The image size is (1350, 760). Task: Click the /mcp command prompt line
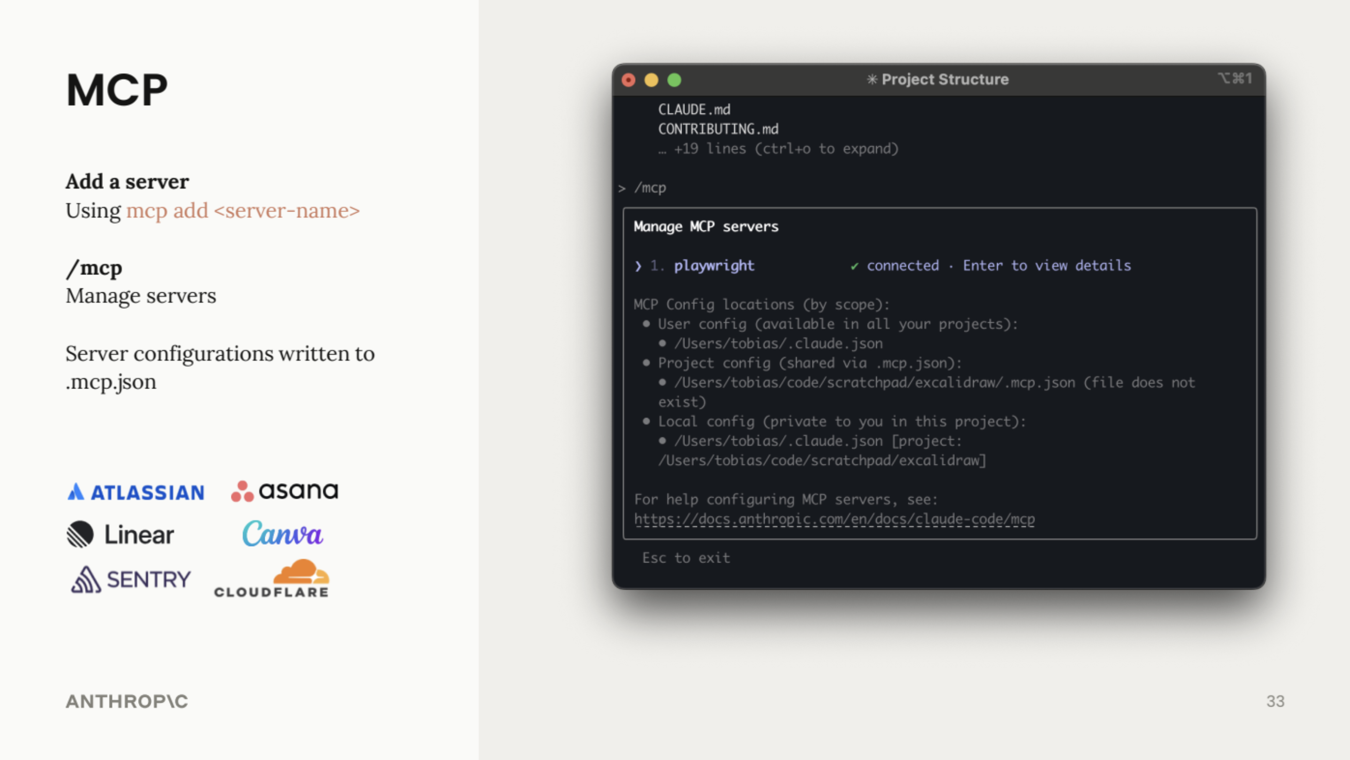pyautogui.click(x=642, y=188)
